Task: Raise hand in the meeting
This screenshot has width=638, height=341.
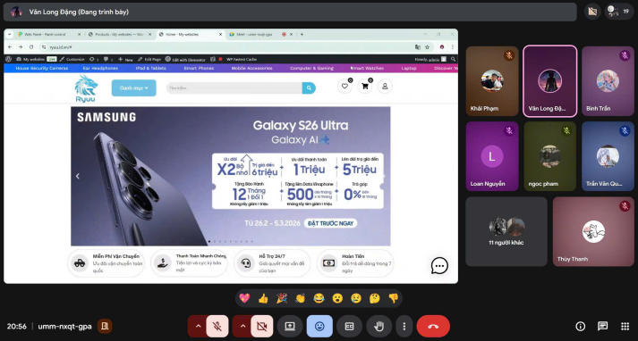Action: pos(379,326)
